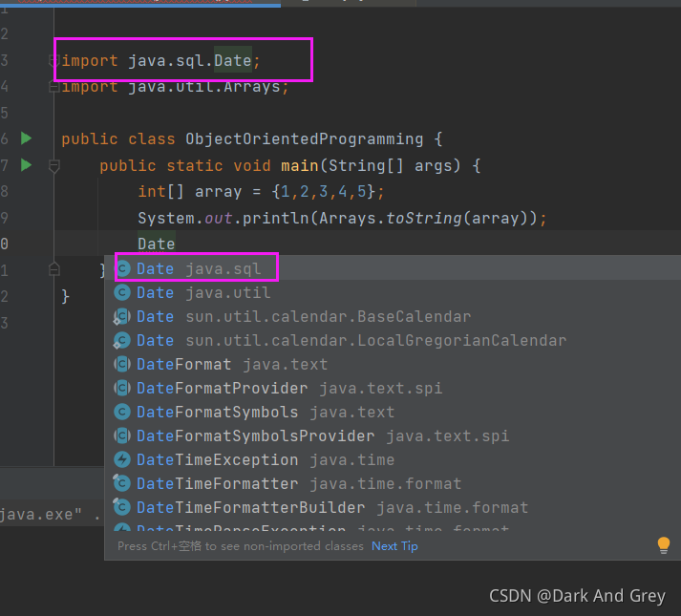Click the int[] array declaration line
Screen dimensions: 681x616
point(261,192)
